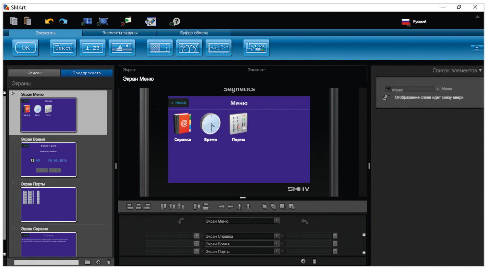487x269 pixels.
Task: Open the Русский language selector
Action: click(414, 22)
